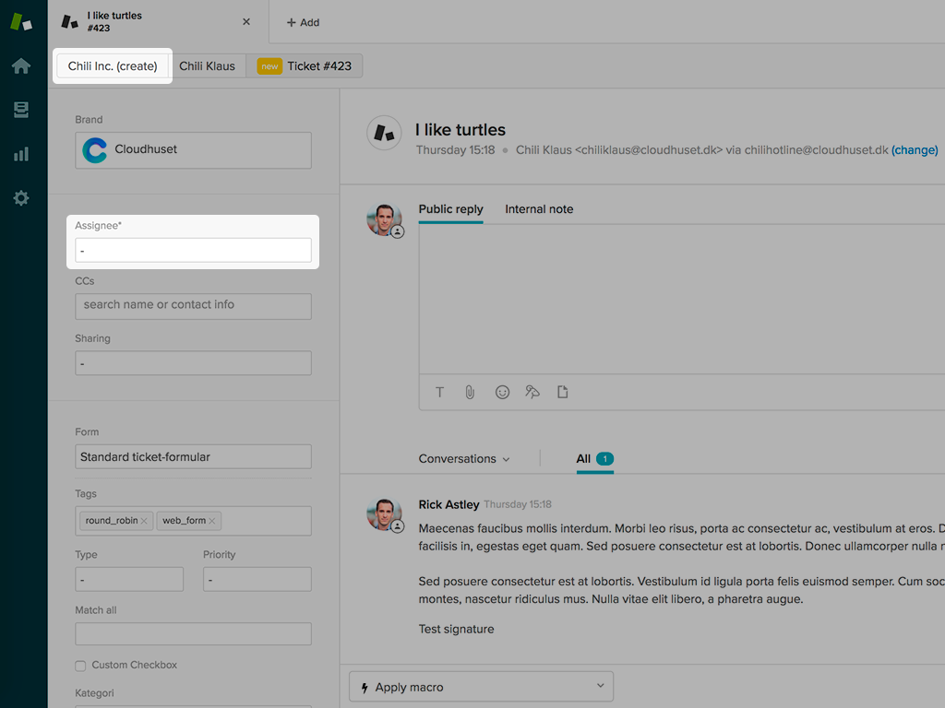The image size is (945, 708).
Task: Open the Reporting bar chart icon
Action: point(20,154)
